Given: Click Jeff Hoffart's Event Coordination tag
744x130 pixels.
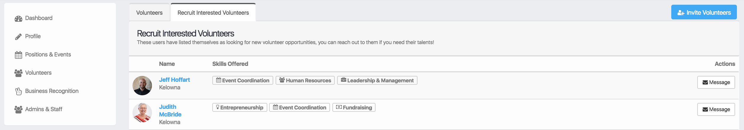Looking at the screenshot, I should (242, 80).
